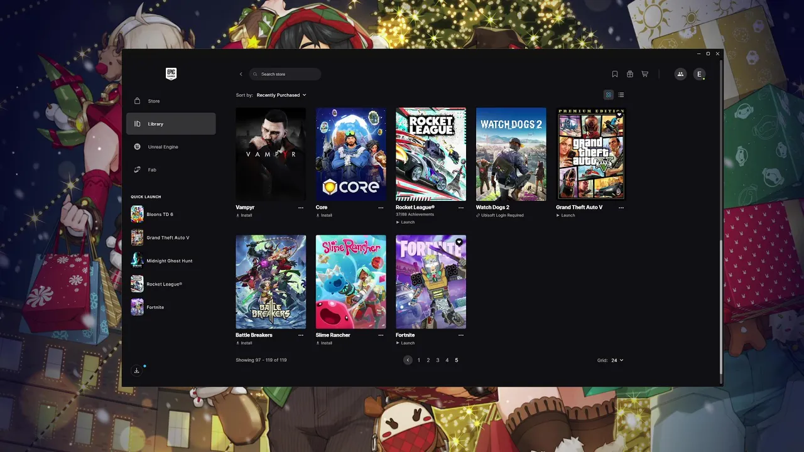The height and width of the screenshot is (452, 804).
Task: Install Slime Rancher
Action: point(324,343)
